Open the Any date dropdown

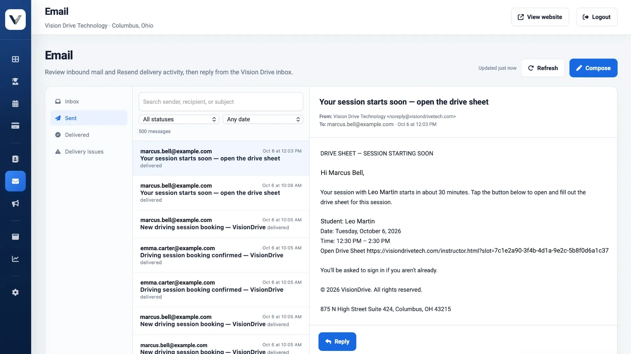coord(263,119)
